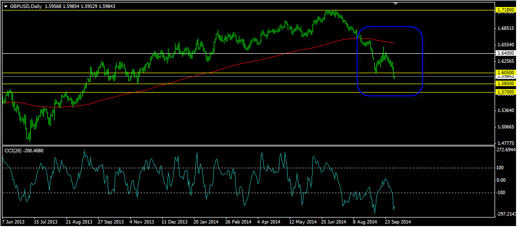The image size is (517, 227).
Task: Click the 1.68515 price scale value
Action: (x=506, y=28)
